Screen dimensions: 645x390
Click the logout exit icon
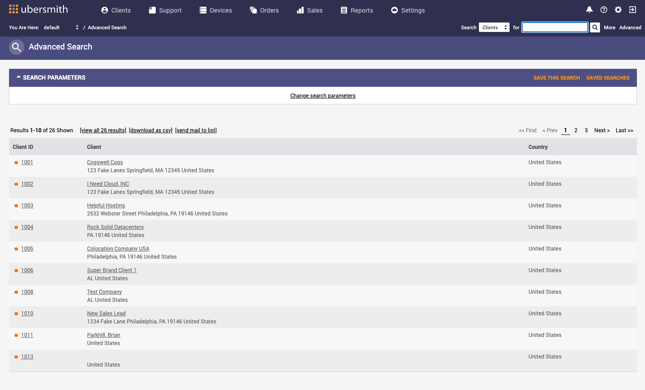tap(632, 10)
